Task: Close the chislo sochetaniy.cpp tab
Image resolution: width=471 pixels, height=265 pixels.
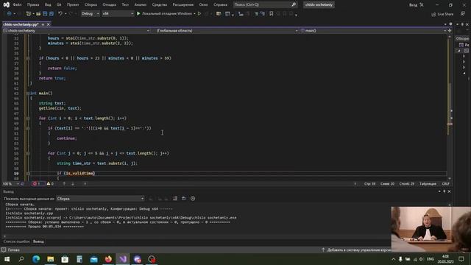Action: (x=49, y=24)
